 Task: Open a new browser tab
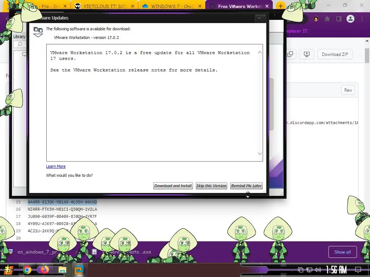(280, 6)
